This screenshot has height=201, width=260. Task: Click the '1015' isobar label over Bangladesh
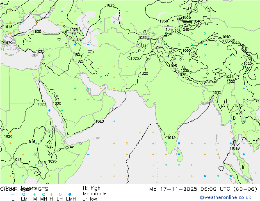pos(217,92)
